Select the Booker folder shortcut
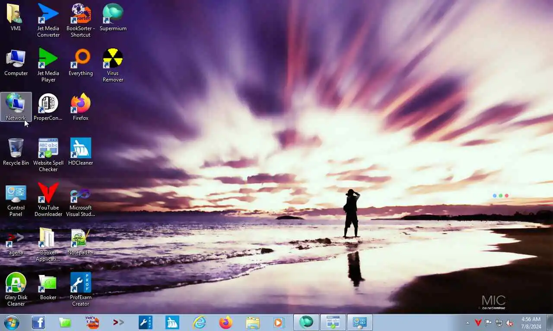Image resolution: width=553 pixels, height=331 pixels. coord(48,286)
